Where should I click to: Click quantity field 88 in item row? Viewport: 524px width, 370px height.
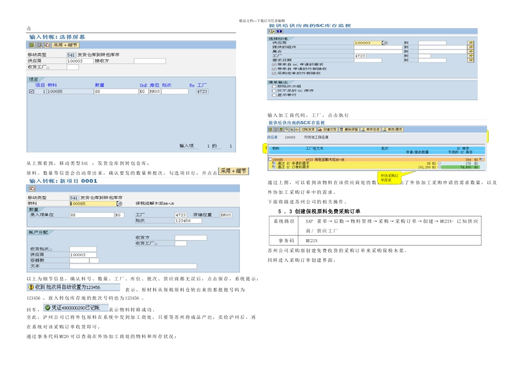116,91
